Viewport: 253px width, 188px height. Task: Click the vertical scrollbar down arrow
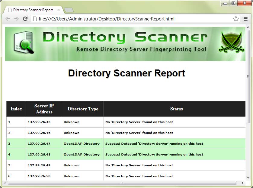[248, 178]
